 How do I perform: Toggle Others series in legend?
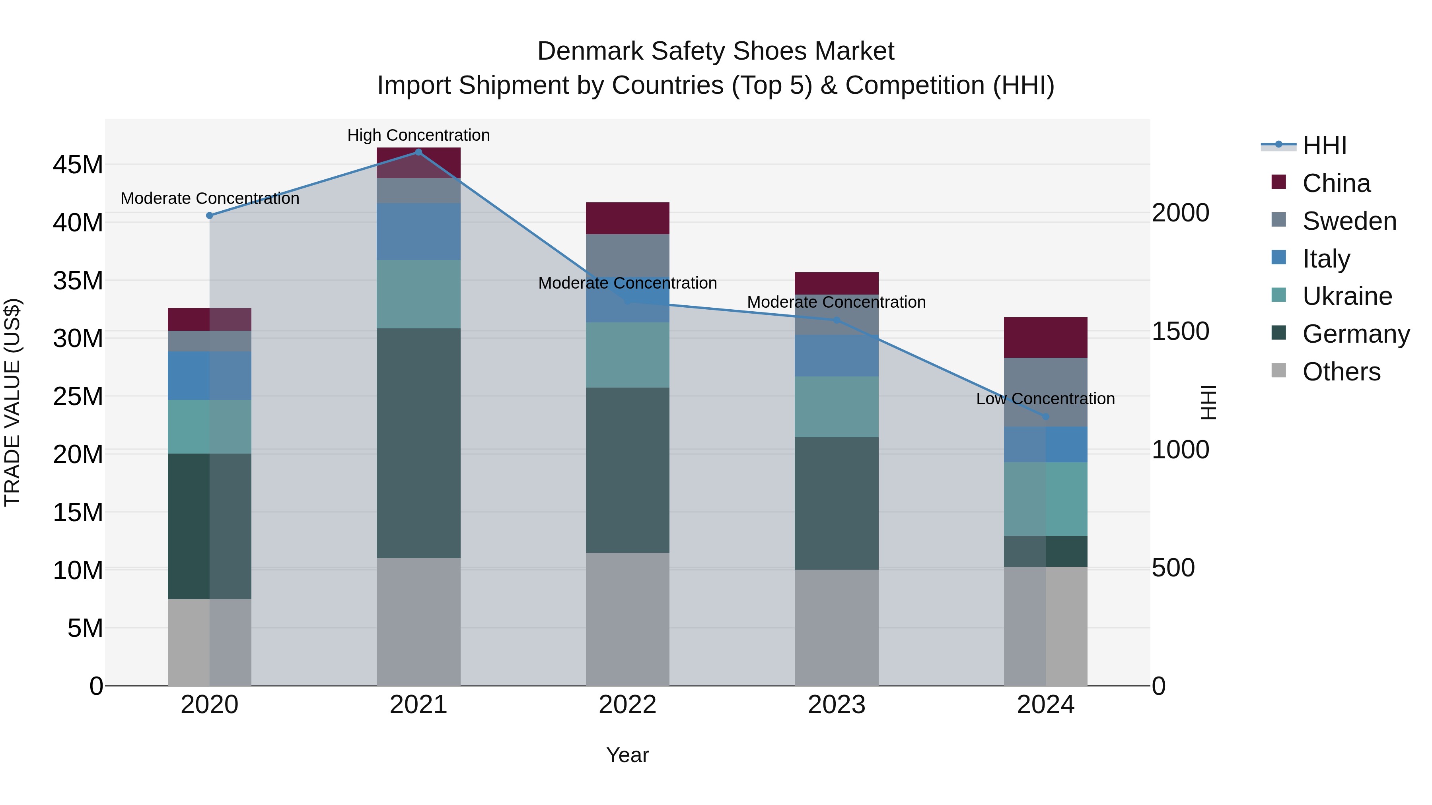coord(1326,371)
